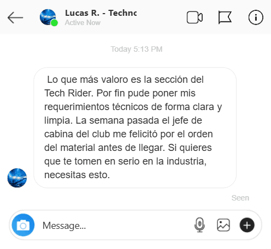271x249 pixels.
Task: Open sender avatar beside the message
Action: 17,178
